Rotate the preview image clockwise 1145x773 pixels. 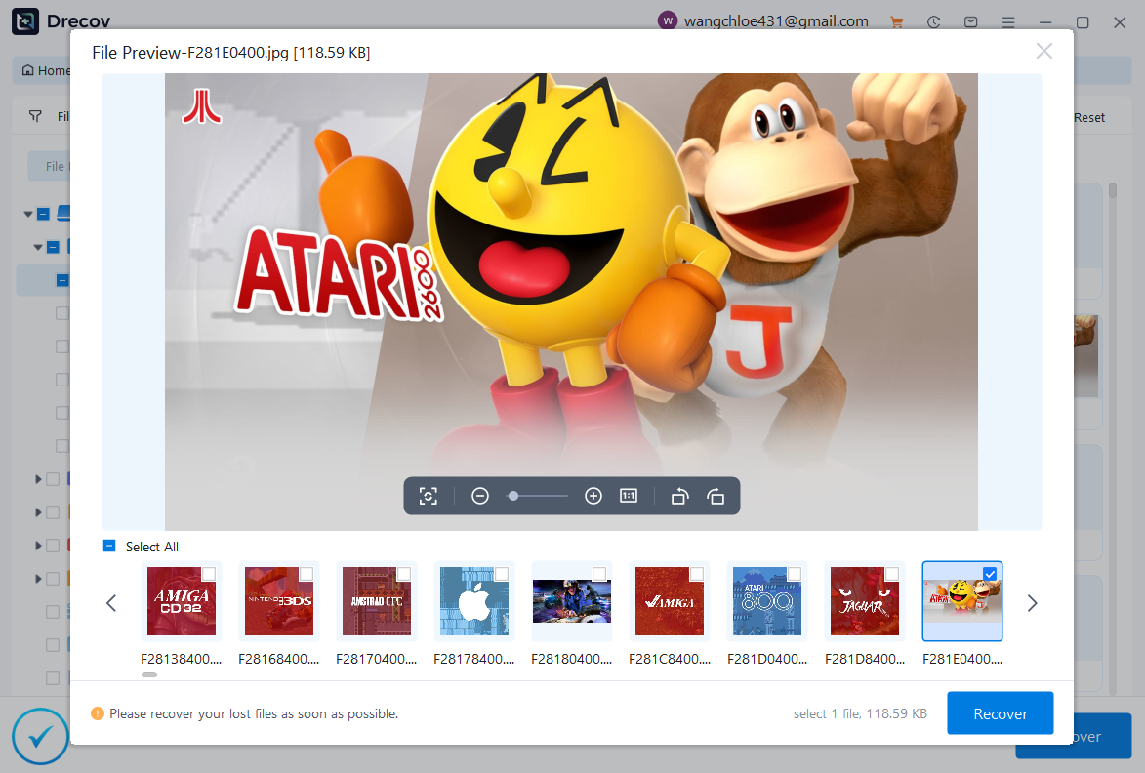pos(716,496)
